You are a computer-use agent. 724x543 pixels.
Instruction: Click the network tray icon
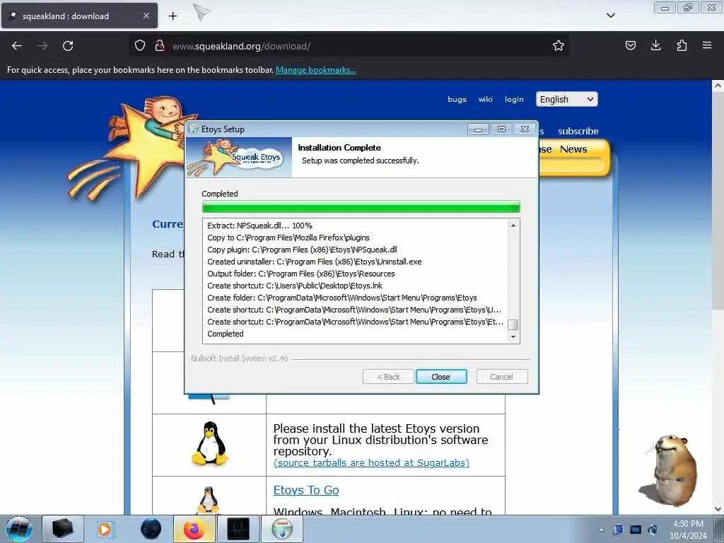636,530
